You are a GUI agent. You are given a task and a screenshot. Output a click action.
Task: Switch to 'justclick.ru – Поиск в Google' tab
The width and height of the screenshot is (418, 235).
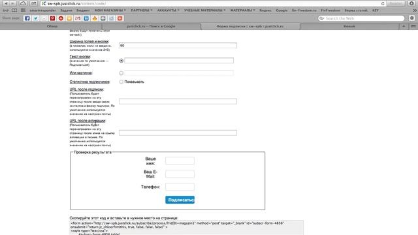(151, 26)
